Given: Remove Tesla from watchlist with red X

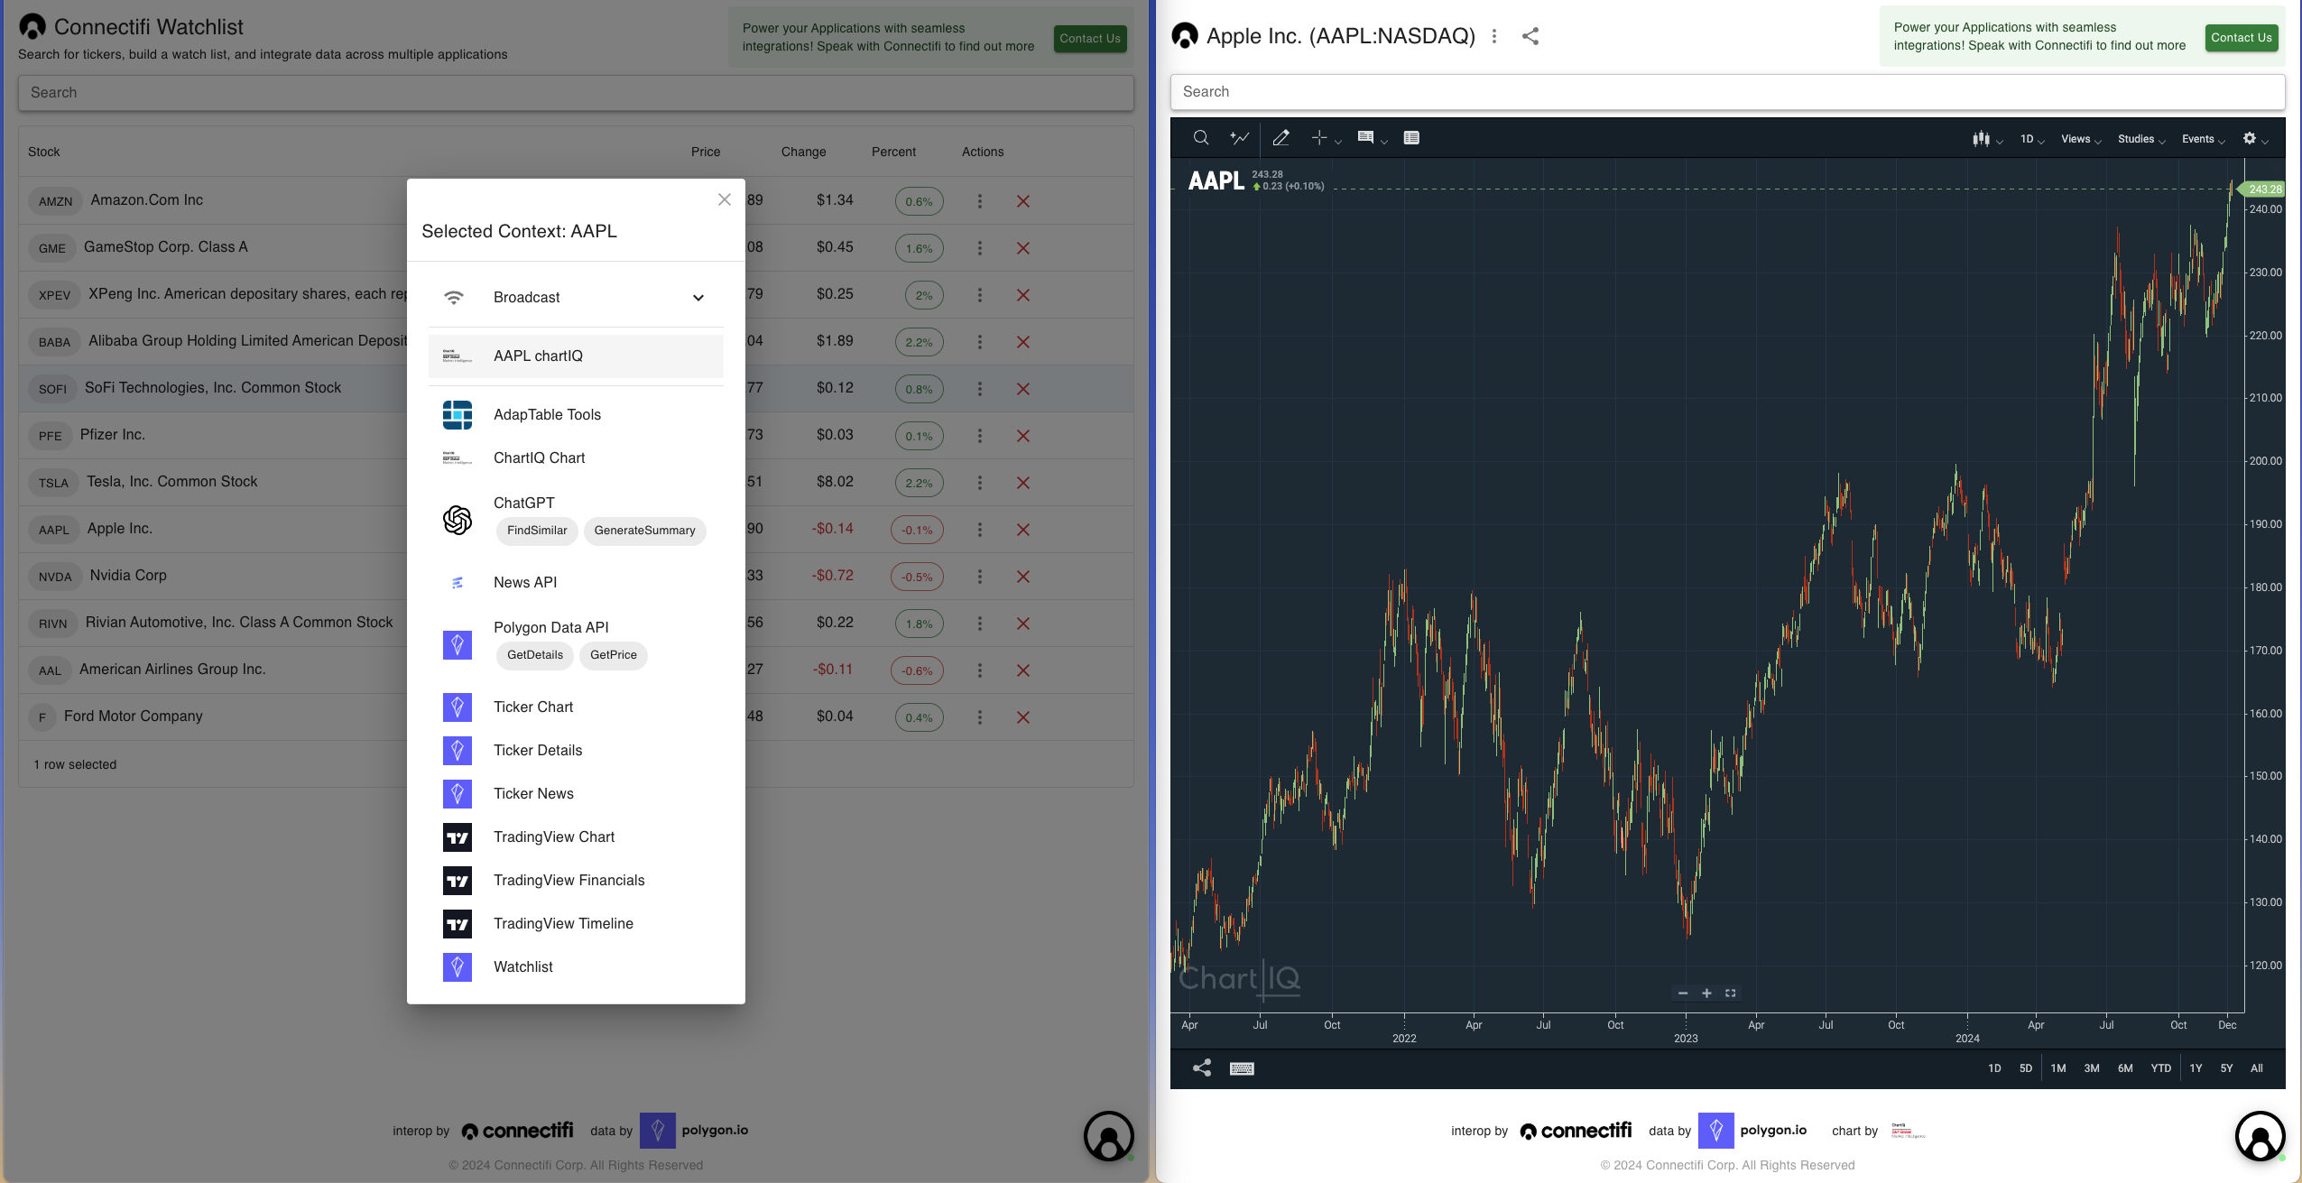Looking at the screenshot, I should 1022,483.
